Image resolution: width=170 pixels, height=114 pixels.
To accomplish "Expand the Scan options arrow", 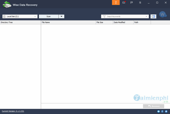I will [61, 16].
